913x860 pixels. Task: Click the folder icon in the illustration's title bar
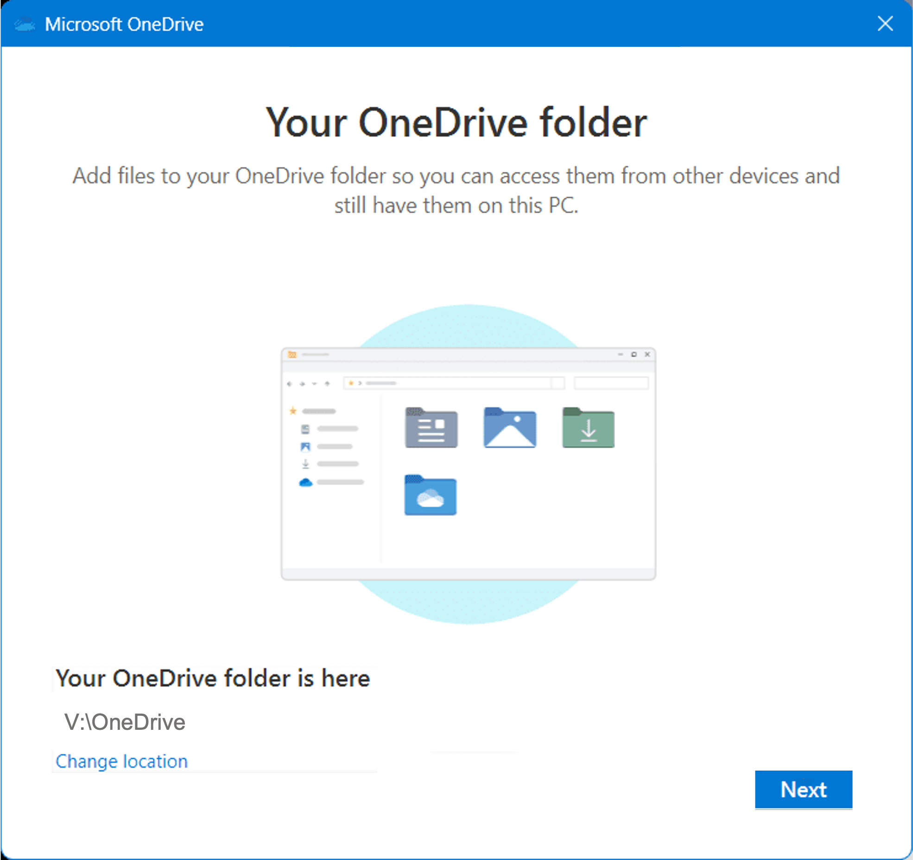293,354
